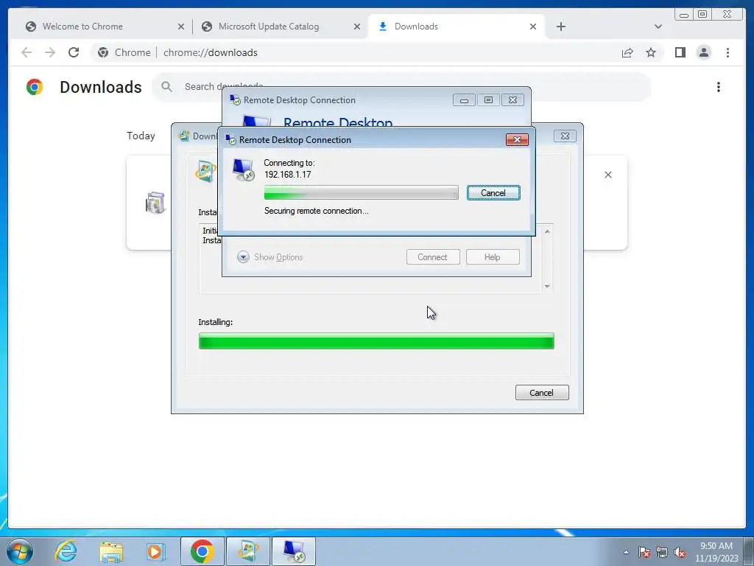This screenshot has width=754, height=566.
Task: Open Windows Media Player from taskbar
Action: [155, 551]
